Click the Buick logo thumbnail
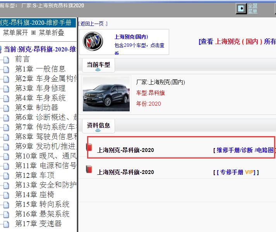Image resolution: width=276 pixels, height=232 pixels. click(x=93, y=41)
